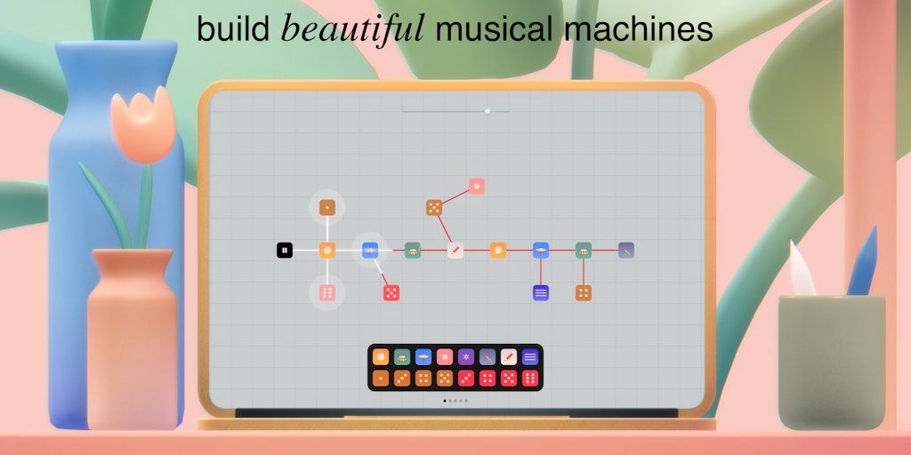Pause playback with the black pause button
911x455 pixels.
click(285, 250)
